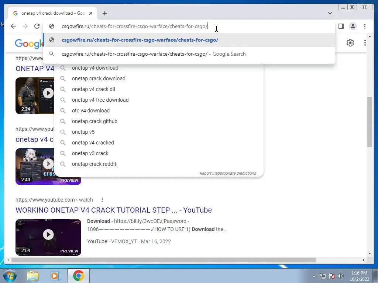This screenshot has width=378, height=283.
Task: Open a new tab with plus button
Action: [x=104, y=13]
